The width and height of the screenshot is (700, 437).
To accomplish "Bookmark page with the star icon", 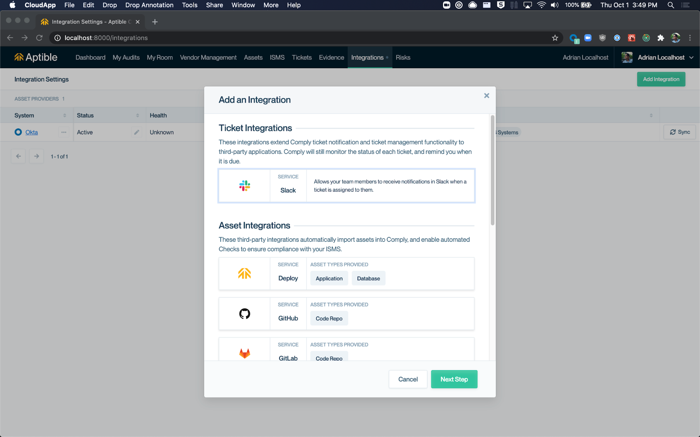I will tap(555, 38).
